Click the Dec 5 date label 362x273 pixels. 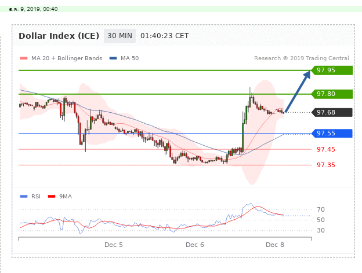[114, 245]
